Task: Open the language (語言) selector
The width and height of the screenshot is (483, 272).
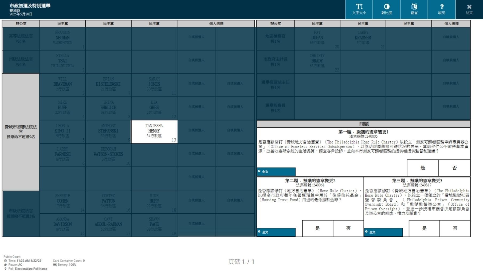Action: [414, 9]
